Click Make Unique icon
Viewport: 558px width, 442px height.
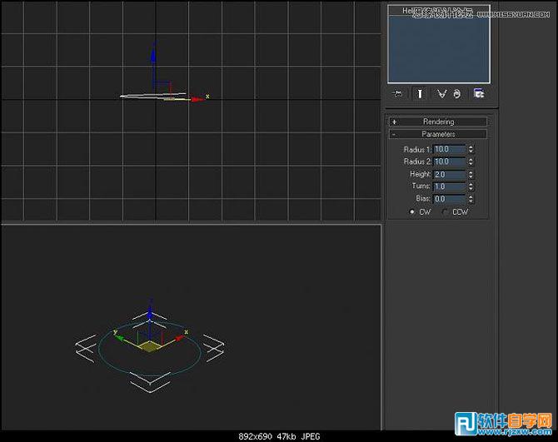[441, 94]
